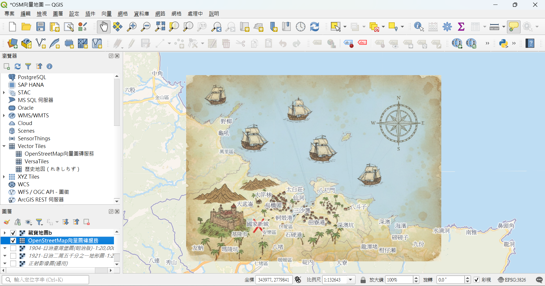Click the 放大鏡 magnifier percentage field
545x286 pixels.
[x=399, y=280]
